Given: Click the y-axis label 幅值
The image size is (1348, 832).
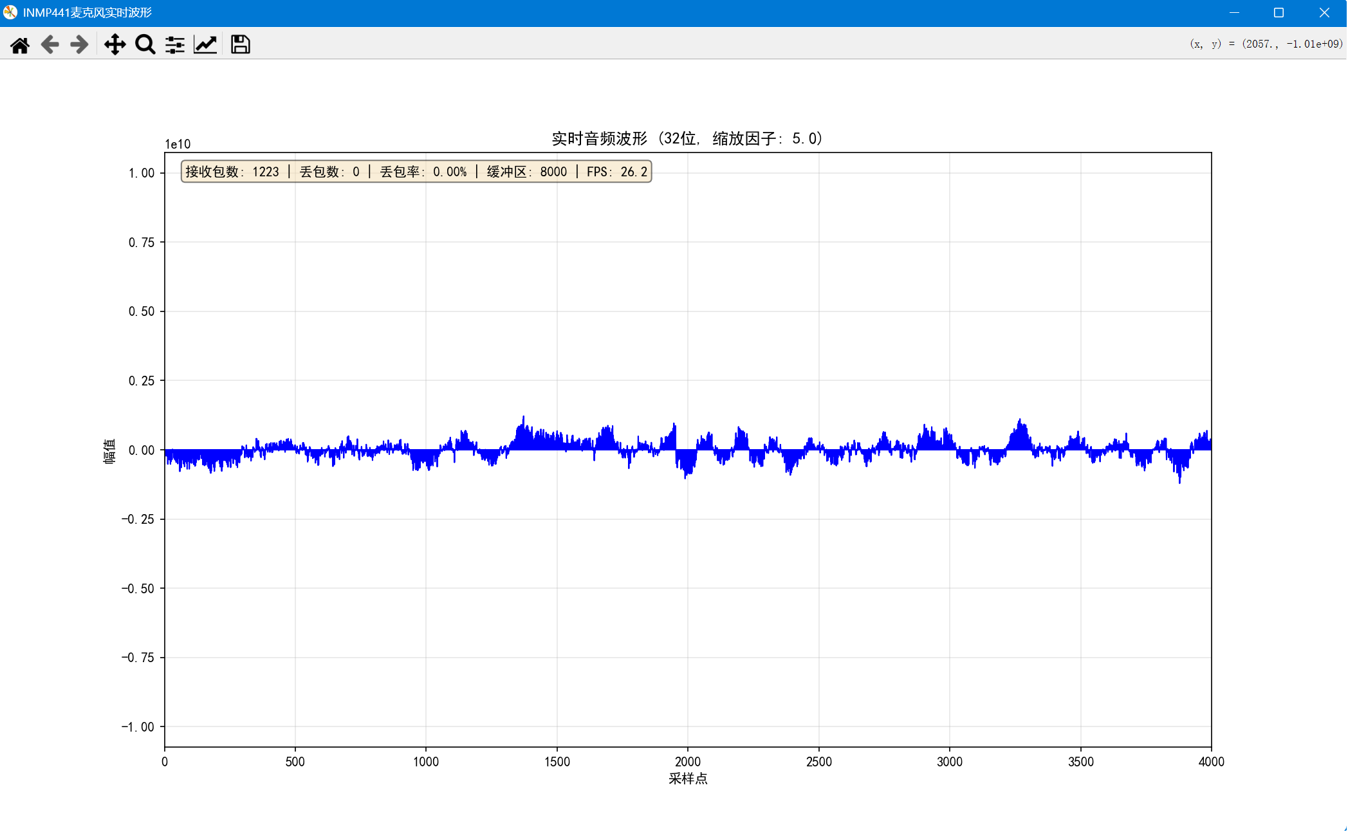Looking at the screenshot, I should pos(109,450).
